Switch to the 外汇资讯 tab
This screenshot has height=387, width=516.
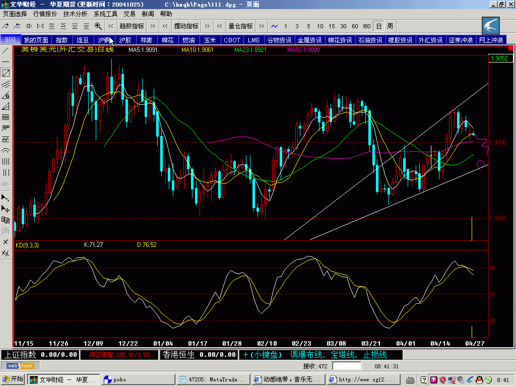[430, 40]
